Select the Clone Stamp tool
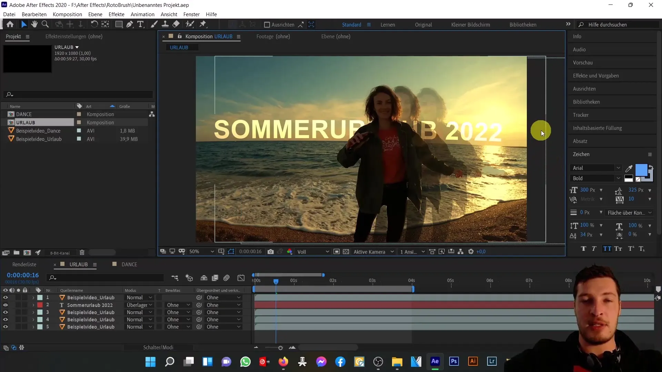 [165, 24]
